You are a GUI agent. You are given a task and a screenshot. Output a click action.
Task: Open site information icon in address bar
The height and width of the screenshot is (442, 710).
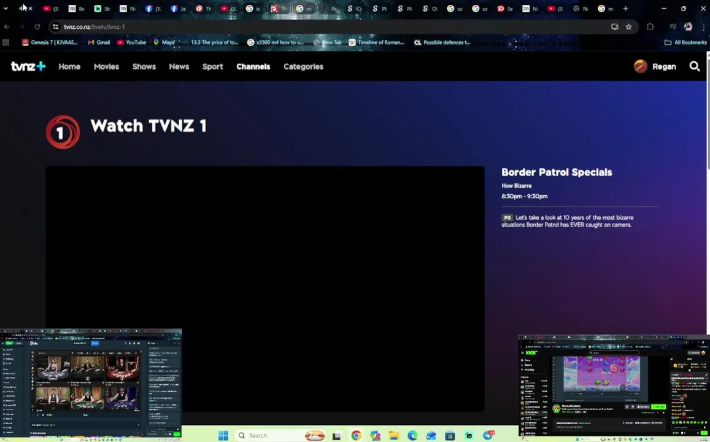point(55,27)
